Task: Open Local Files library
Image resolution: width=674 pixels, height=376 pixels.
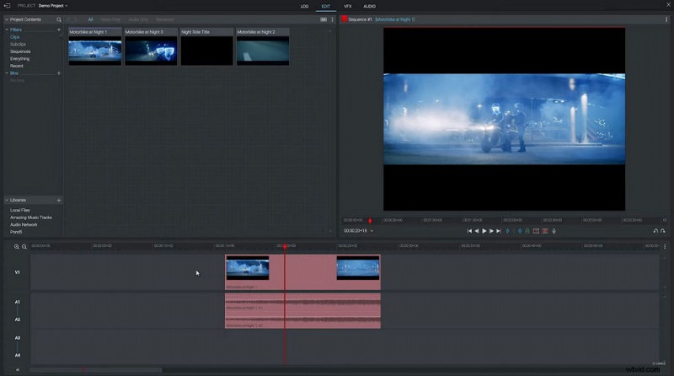Action: click(x=19, y=211)
